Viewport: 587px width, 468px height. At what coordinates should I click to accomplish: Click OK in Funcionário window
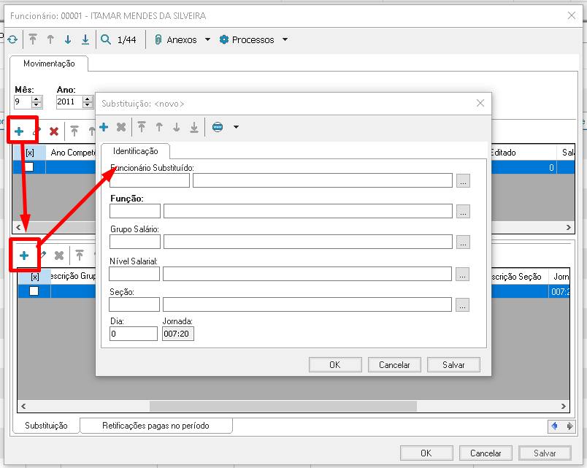[x=426, y=453]
